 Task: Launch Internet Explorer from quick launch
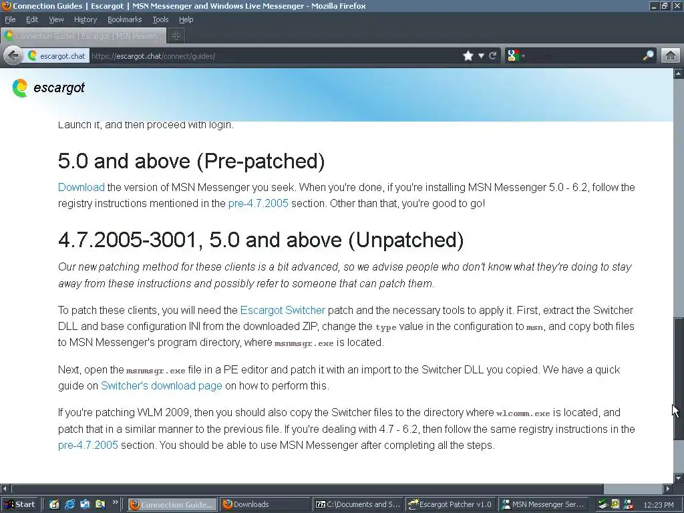click(69, 504)
